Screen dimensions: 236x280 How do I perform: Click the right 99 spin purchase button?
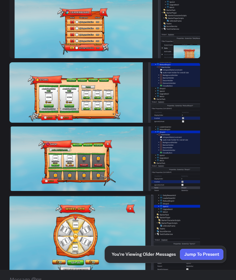tap(92, 262)
